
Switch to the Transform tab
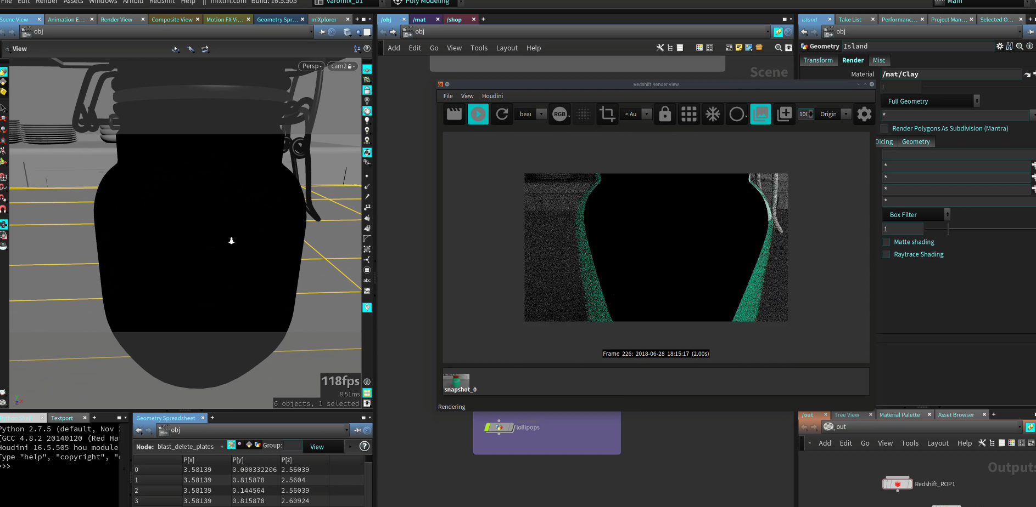click(818, 60)
